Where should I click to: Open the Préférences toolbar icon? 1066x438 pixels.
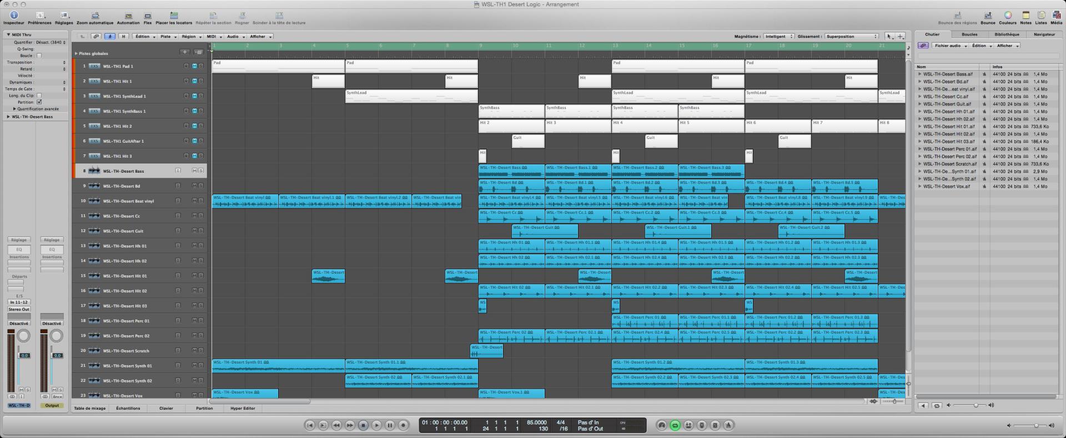(39, 16)
